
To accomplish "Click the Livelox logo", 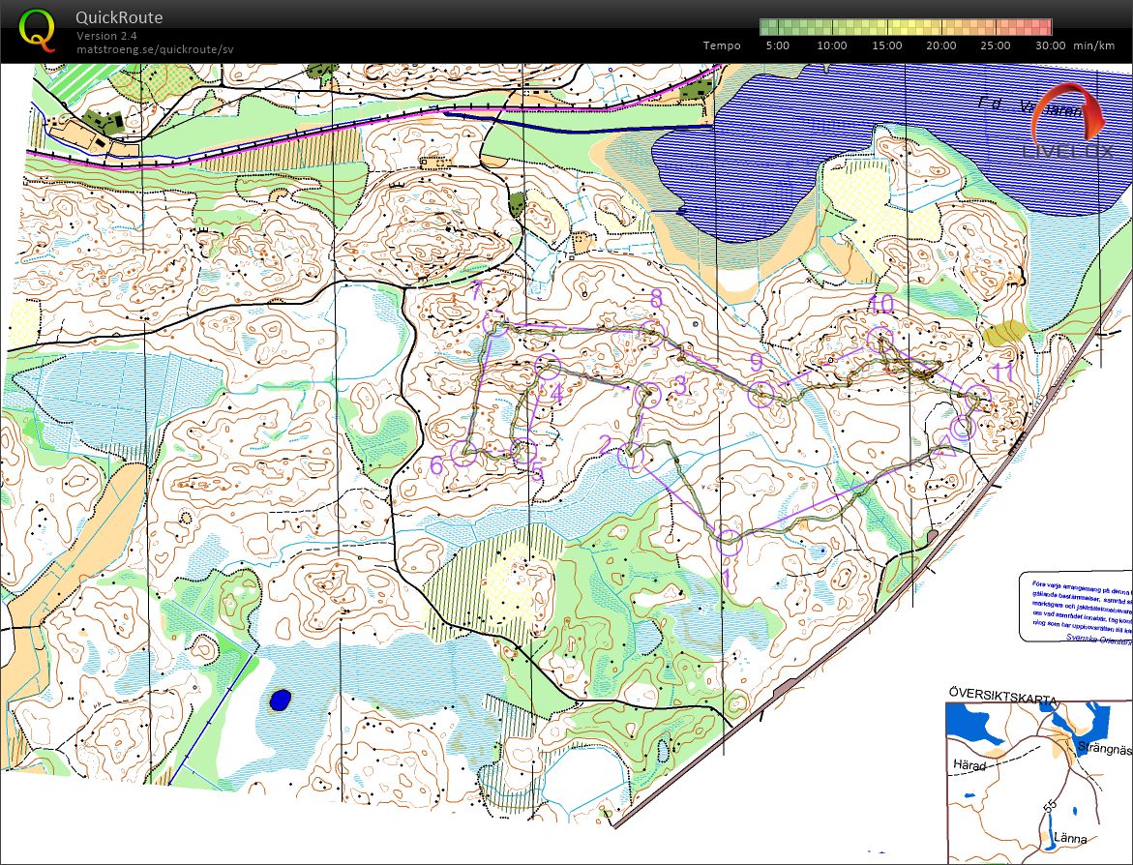I will pyautogui.click(x=1068, y=123).
